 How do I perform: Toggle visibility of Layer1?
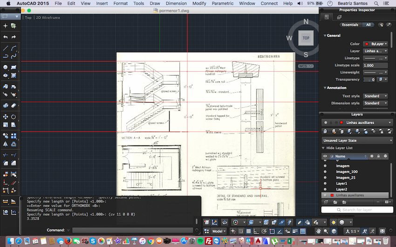click(325, 183)
